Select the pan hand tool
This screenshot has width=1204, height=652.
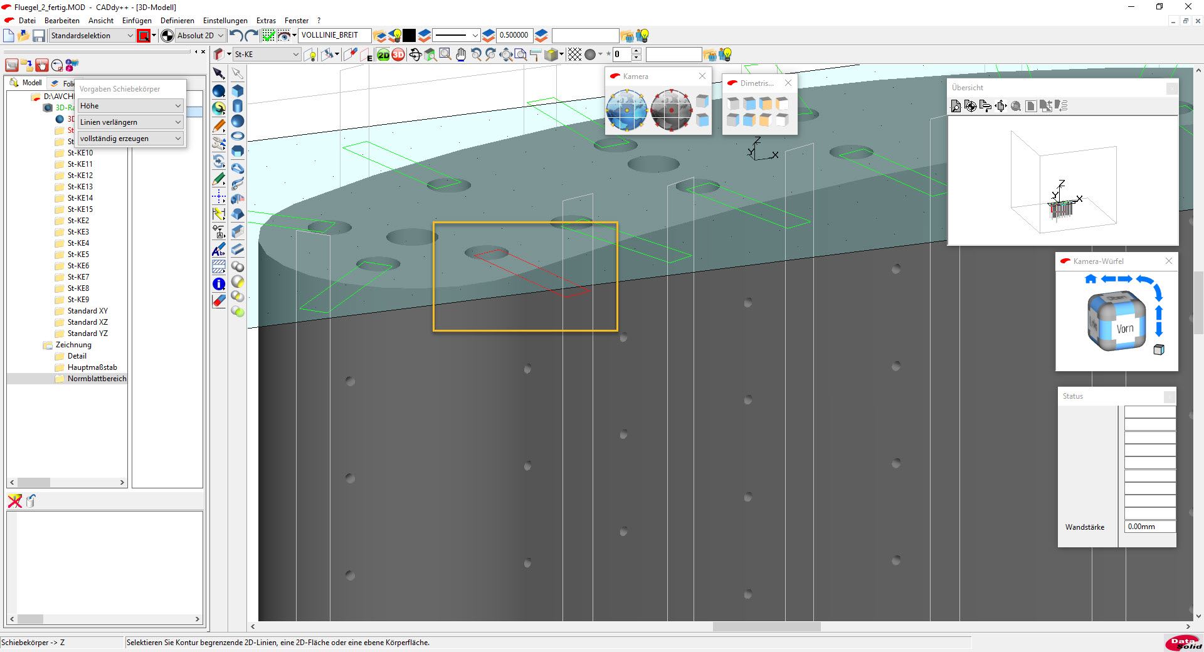(x=461, y=55)
